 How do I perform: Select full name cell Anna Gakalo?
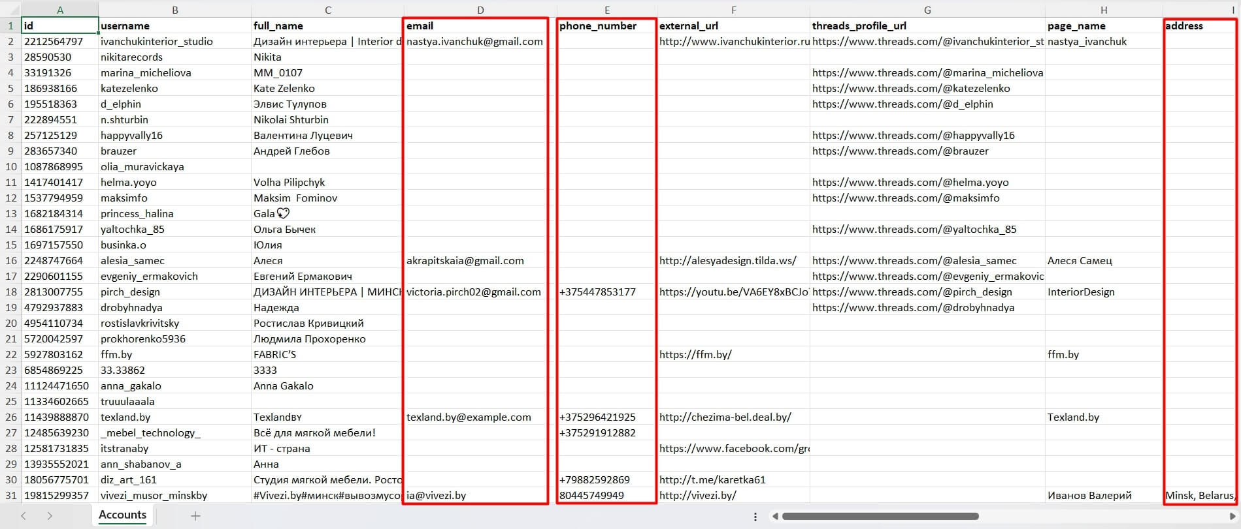coord(327,385)
